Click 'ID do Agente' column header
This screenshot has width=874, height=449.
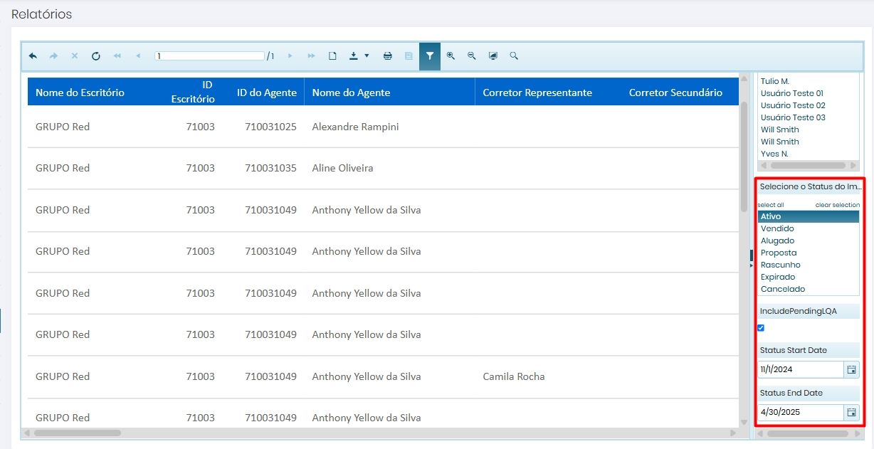click(267, 93)
